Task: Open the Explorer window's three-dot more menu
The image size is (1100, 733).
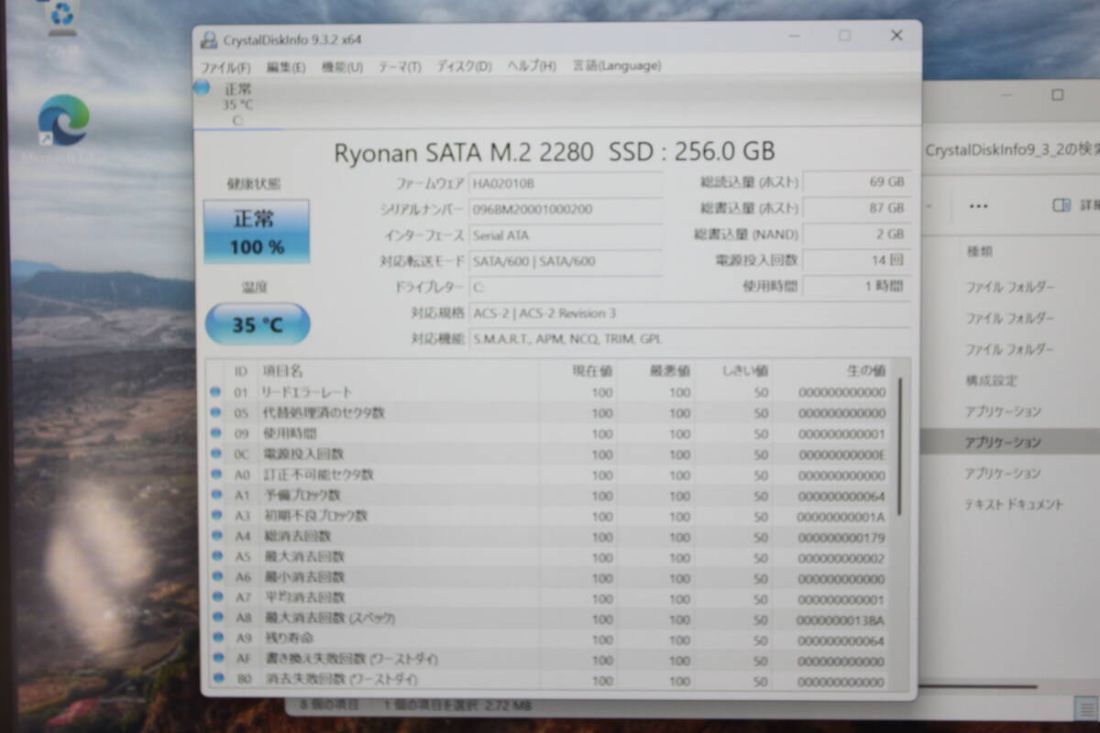Action: tap(978, 205)
